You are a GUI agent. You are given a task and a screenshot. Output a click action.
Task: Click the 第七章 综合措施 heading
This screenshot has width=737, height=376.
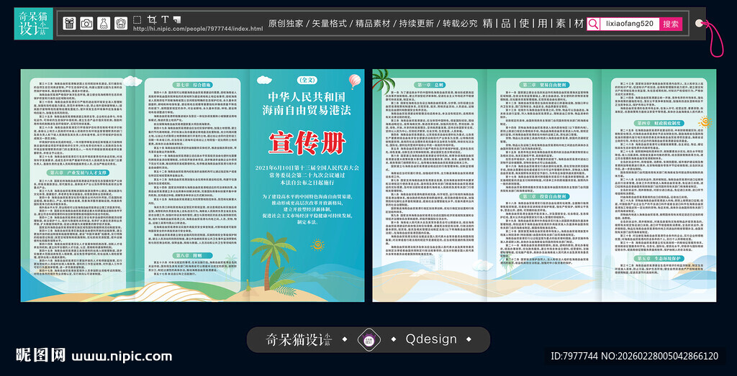193,85
